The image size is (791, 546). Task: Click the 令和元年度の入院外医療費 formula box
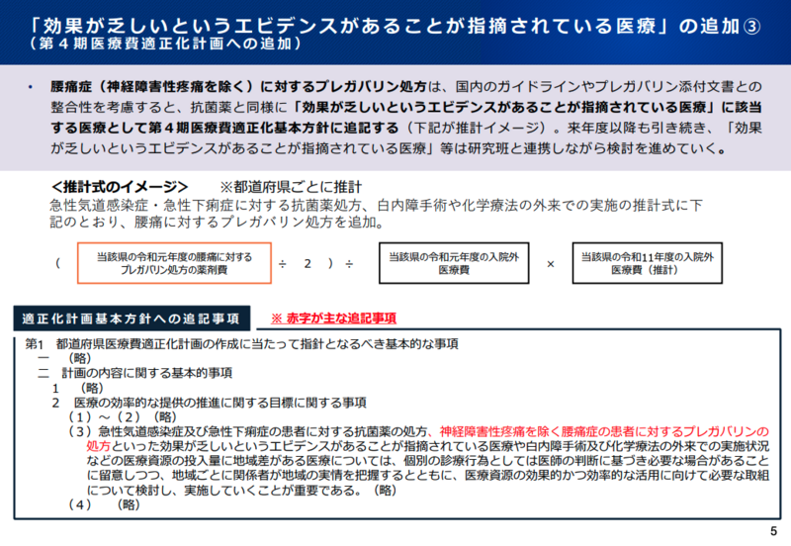(x=452, y=263)
